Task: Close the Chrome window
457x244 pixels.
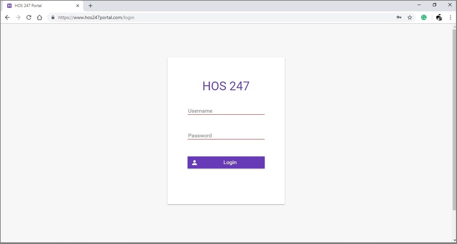Action: tap(450, 5)
